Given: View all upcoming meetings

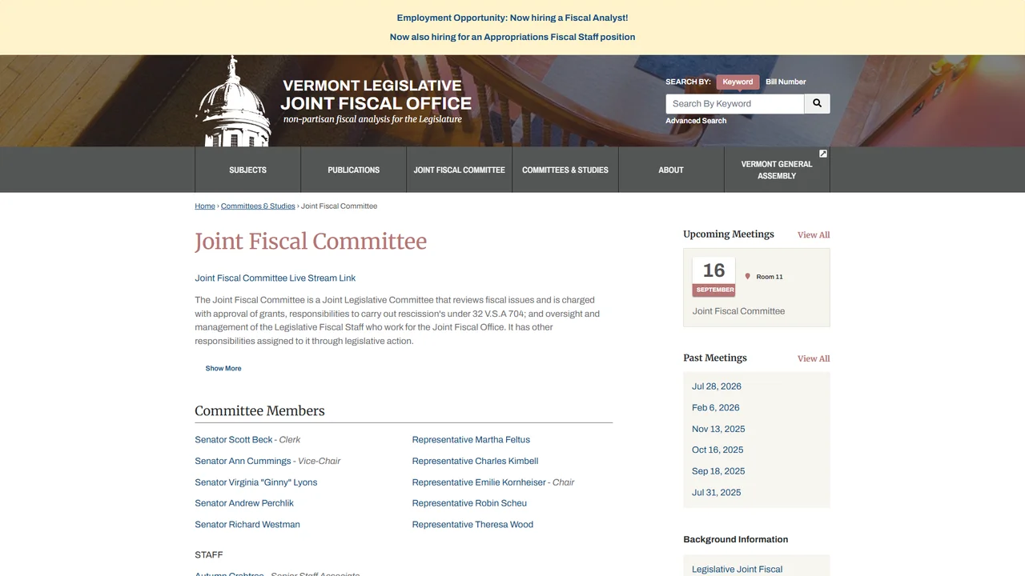Looking at the screenshot, I should pos(814,235).
